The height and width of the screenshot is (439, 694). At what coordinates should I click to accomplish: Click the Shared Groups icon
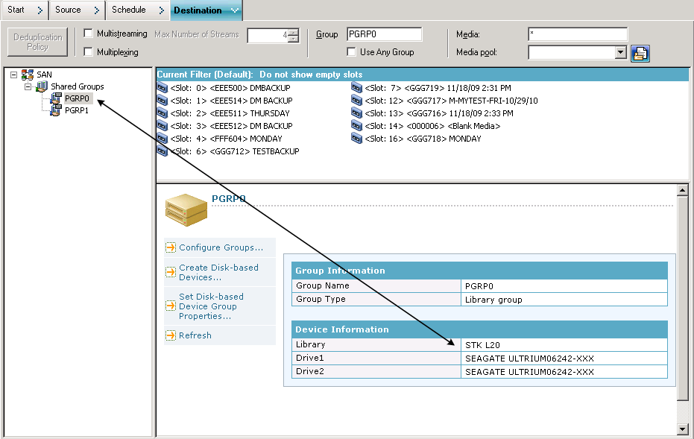click(41, 86)
